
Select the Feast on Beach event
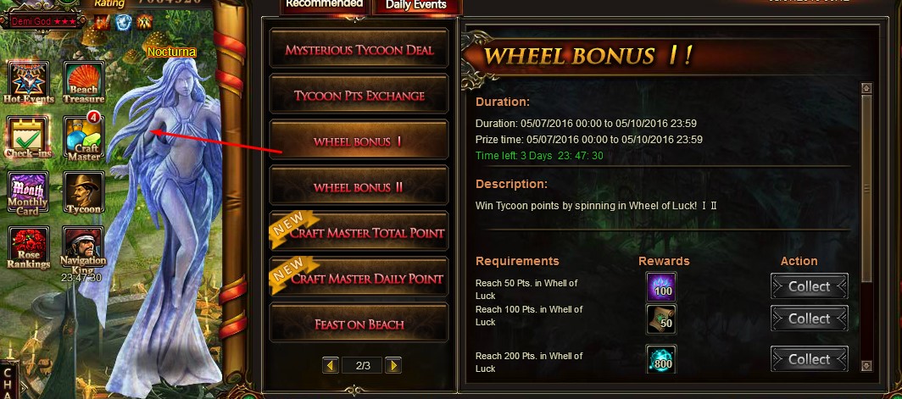(359, 324)
